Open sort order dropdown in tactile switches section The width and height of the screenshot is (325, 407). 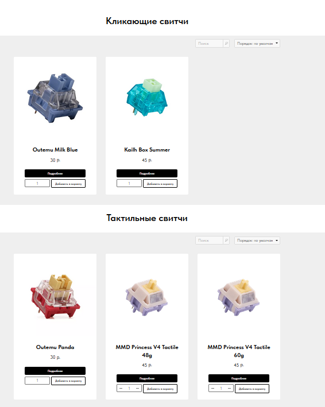(x=257, y=241)
